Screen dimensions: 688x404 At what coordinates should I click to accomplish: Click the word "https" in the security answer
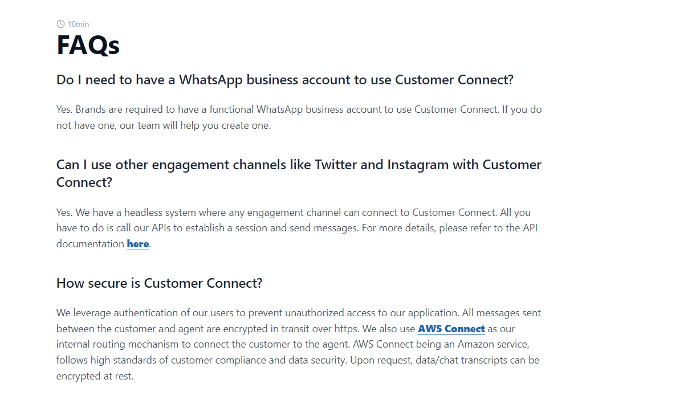(x=348, y=329)
